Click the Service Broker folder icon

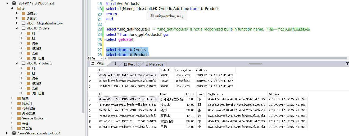(19, 118)
